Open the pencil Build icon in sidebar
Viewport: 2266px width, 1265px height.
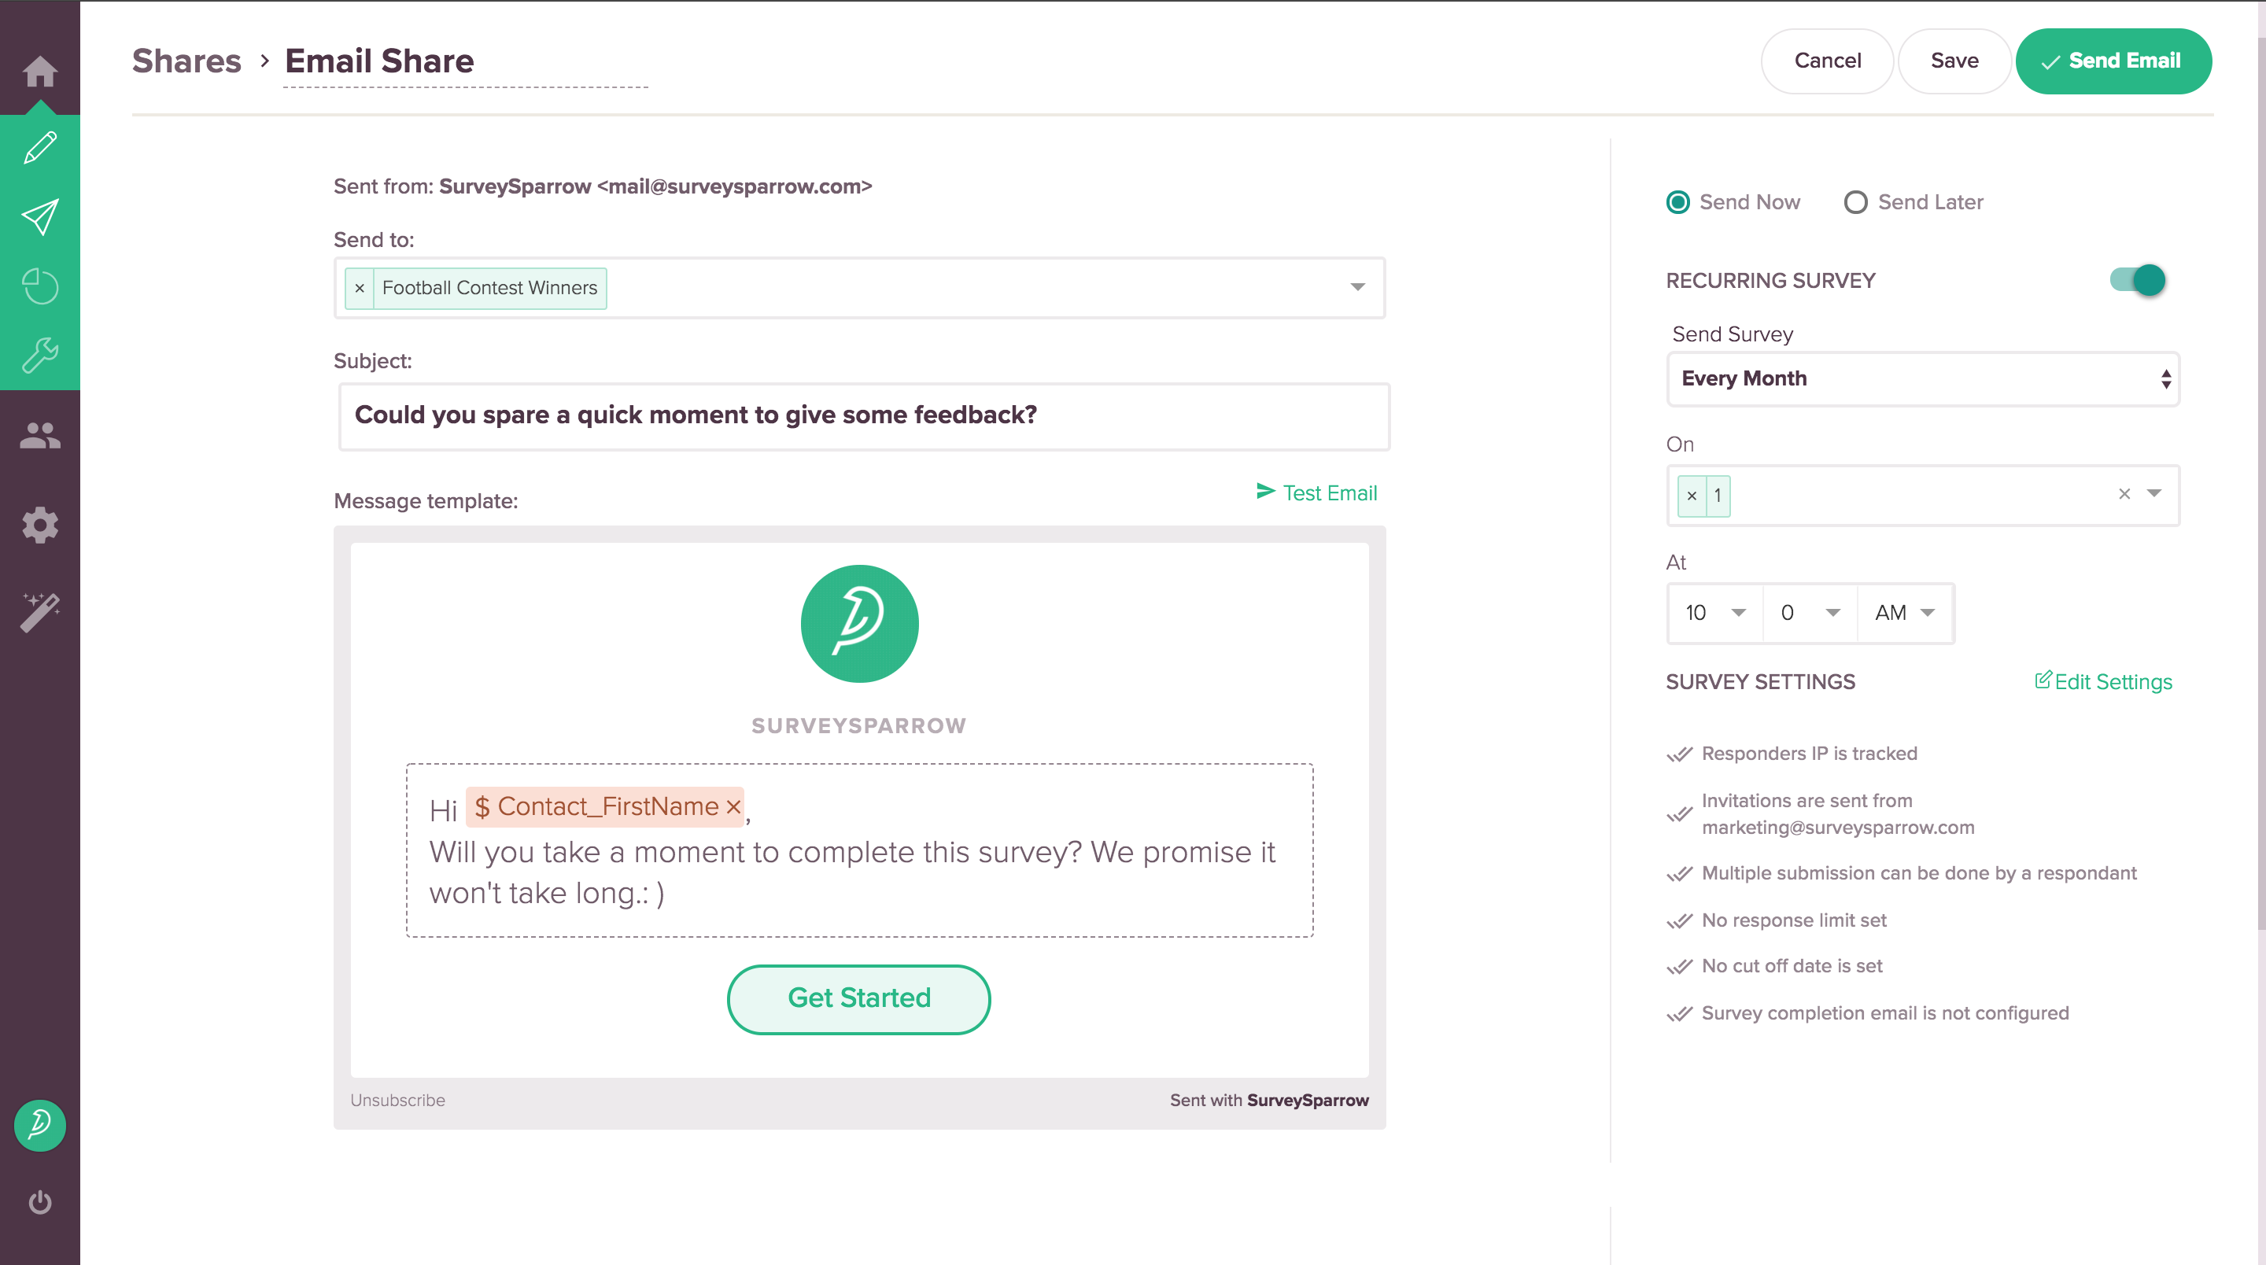click(x=39, y=148)
